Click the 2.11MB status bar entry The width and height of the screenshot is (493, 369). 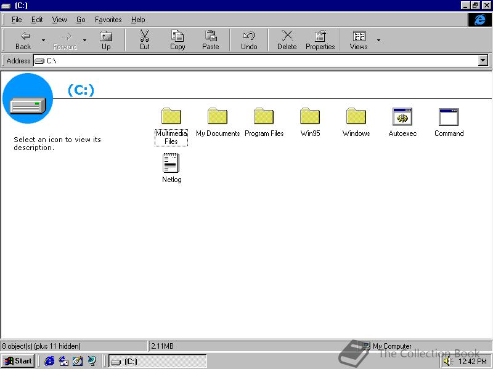pyautogui.click(x=162, y=346)
